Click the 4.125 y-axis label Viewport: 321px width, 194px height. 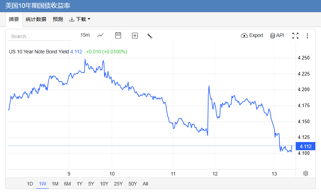[304, 137]
